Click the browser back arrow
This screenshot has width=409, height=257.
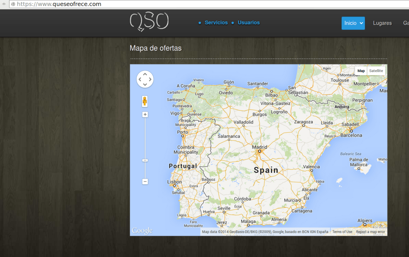pyautogui.click(x=4, y=4)
